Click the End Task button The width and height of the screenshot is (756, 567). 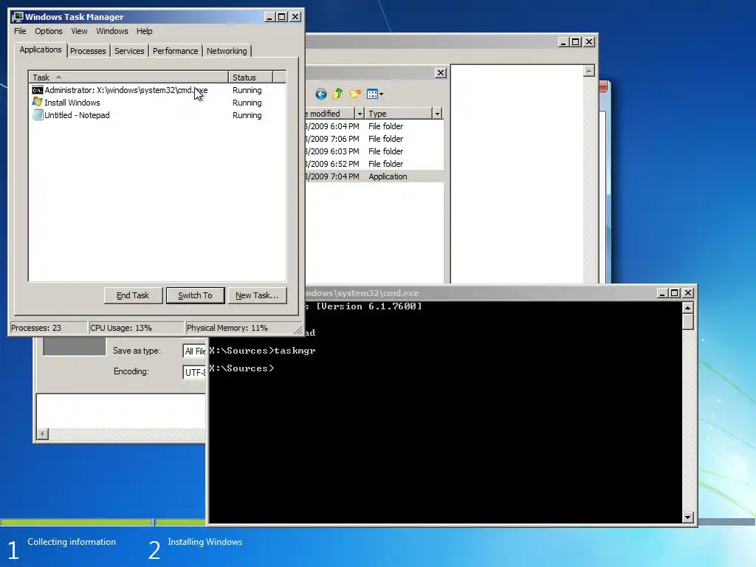click(x=133, y=295)
